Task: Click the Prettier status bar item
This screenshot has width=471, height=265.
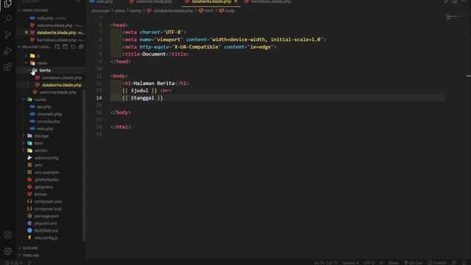Action: tap(437, 263)
